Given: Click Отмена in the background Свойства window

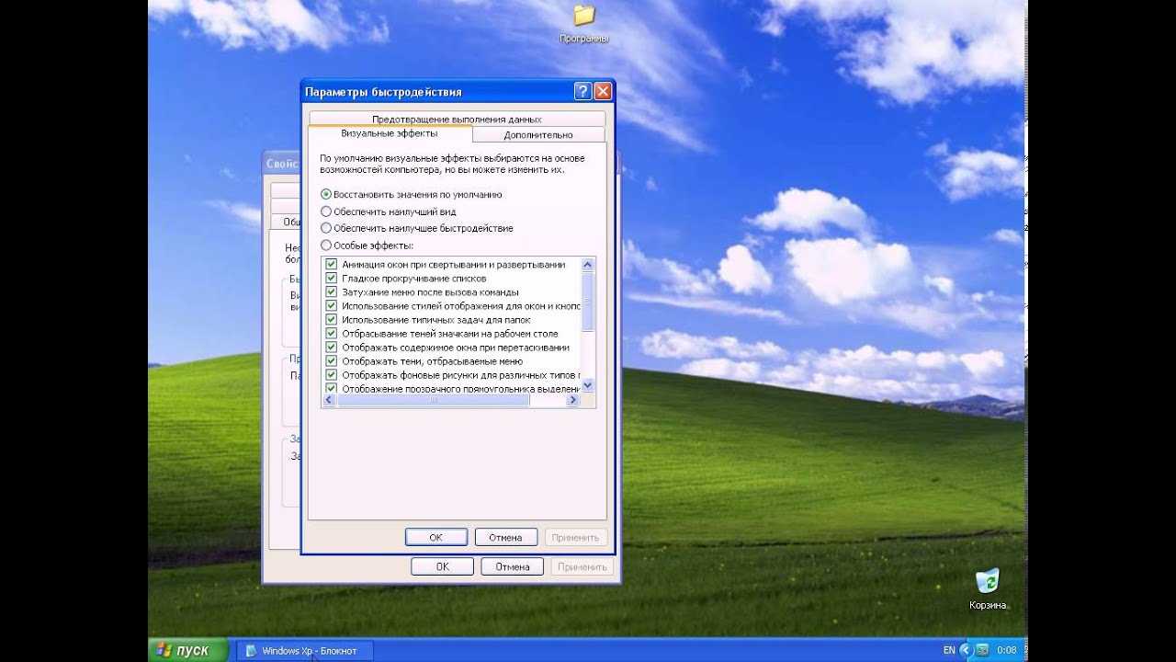Looking at the screenshot, I should point(512,566).
